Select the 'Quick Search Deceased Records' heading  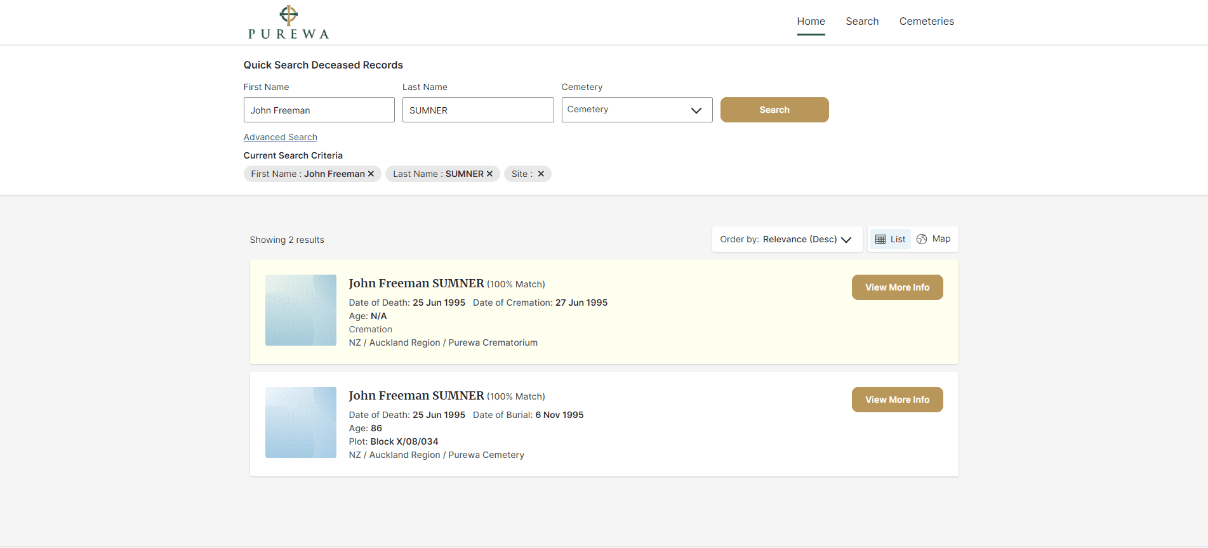point(323,65)
